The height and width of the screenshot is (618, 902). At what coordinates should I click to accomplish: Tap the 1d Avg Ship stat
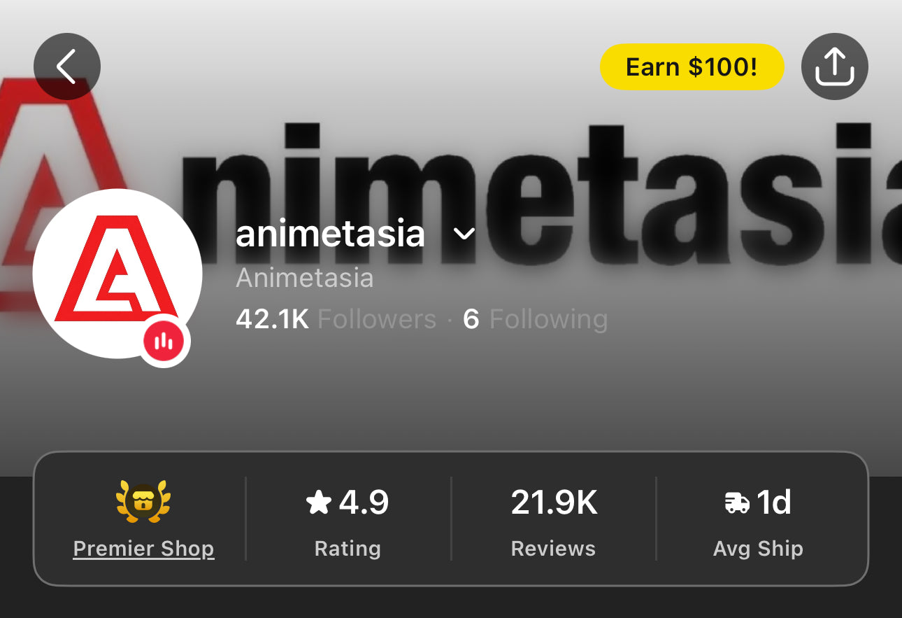click(x=759, y=519)
